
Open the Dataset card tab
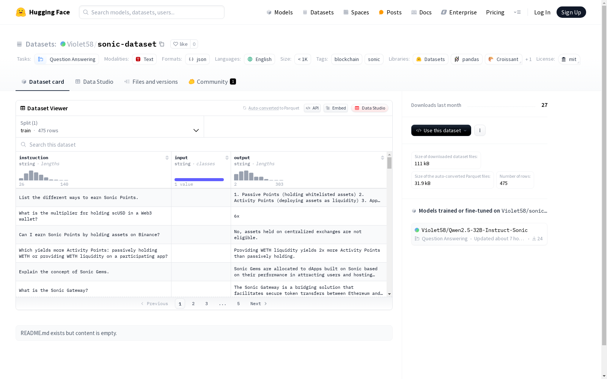click(42, 82)
